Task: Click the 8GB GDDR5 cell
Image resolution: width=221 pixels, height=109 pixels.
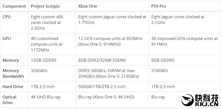Action: click(163, 60)
